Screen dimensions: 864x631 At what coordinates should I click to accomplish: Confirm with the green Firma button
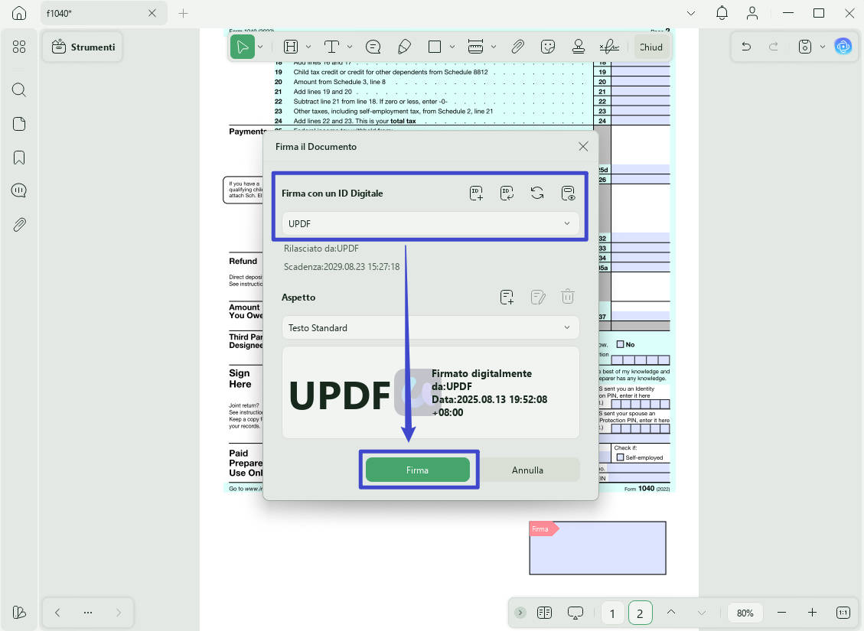tap(418, 470)
